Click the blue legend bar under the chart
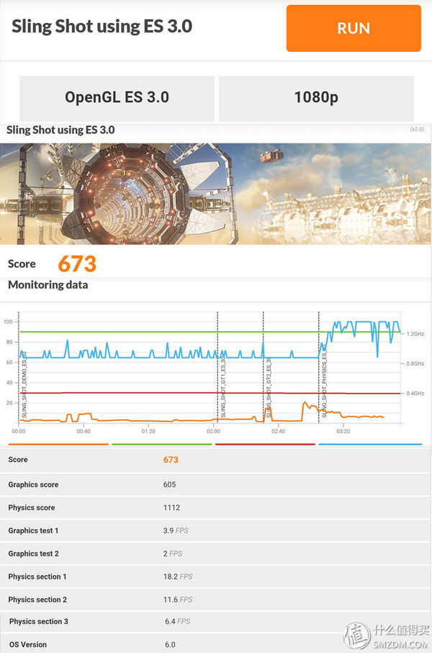Viewport: 432px width, 653px height. tap(370, 444)
